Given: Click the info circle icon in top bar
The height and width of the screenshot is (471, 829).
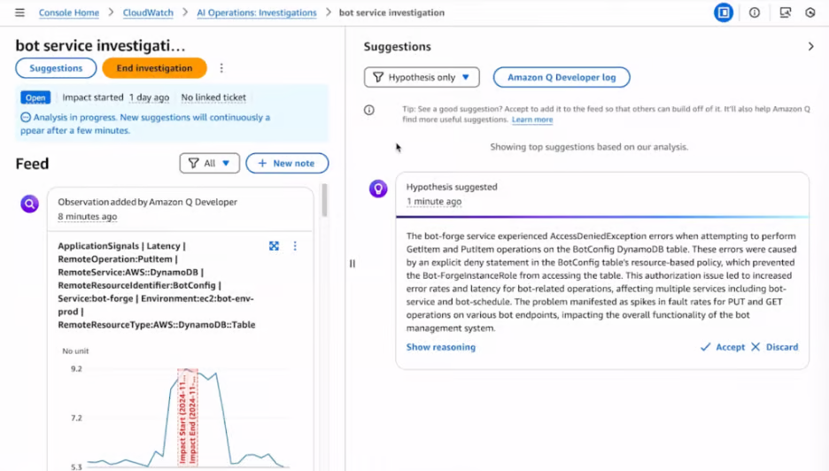Looking at the screenshot, I should click(x=755, y=13).
